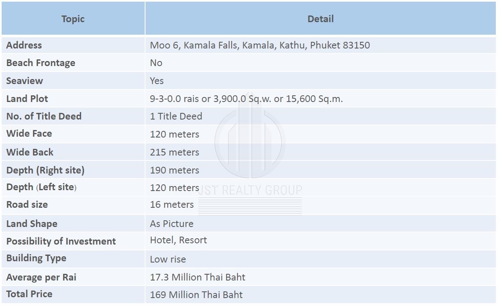This screenshot has width=500, height=306.
Task: Click the Road size label
Action: click(x=27, y=204)
